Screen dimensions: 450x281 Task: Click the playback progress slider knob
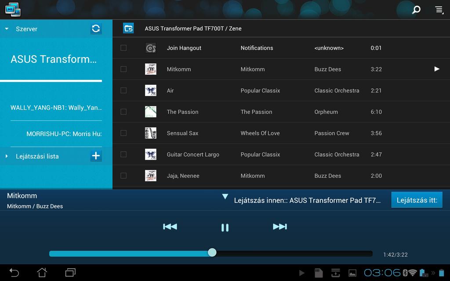[x=212, y=252]
